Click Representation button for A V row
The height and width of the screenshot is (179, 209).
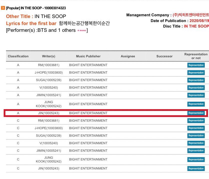tap(196, 88)
